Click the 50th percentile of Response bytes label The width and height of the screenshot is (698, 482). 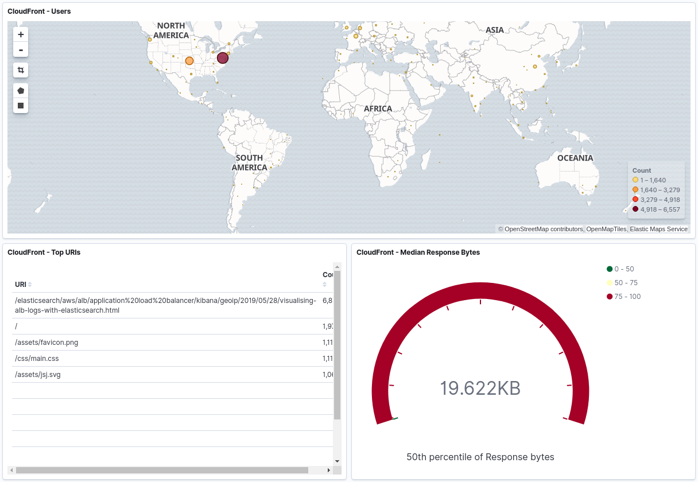pyautogui.click(x=480, y=457)
